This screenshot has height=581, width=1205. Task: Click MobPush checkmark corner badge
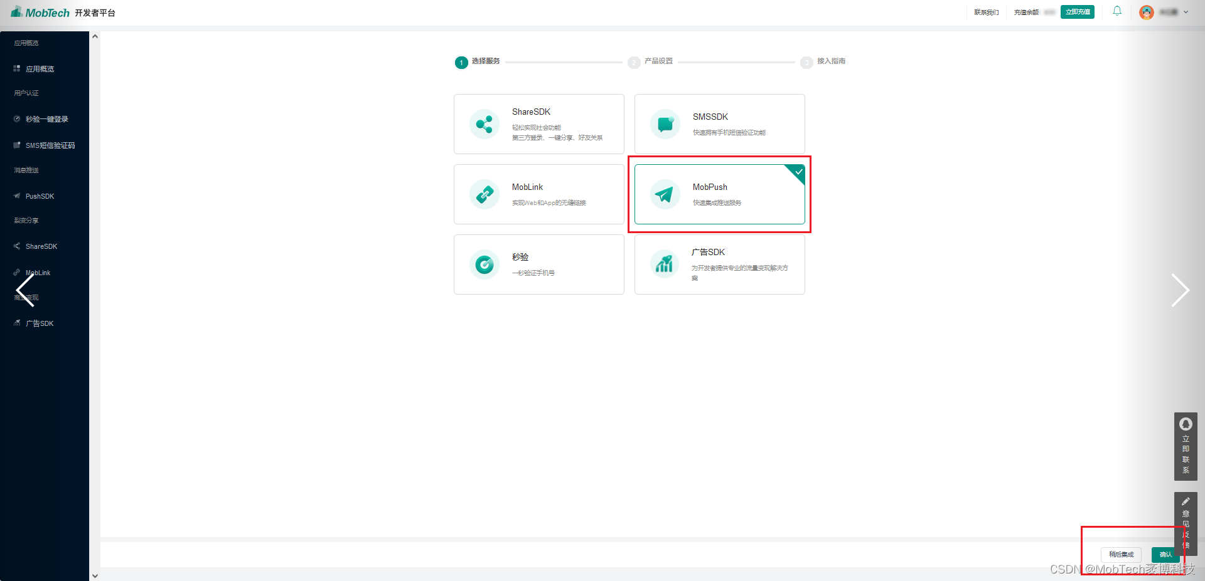798,172
